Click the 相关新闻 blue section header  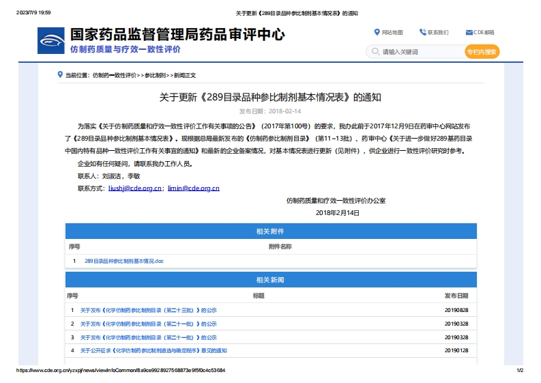[x=270, y=280]
